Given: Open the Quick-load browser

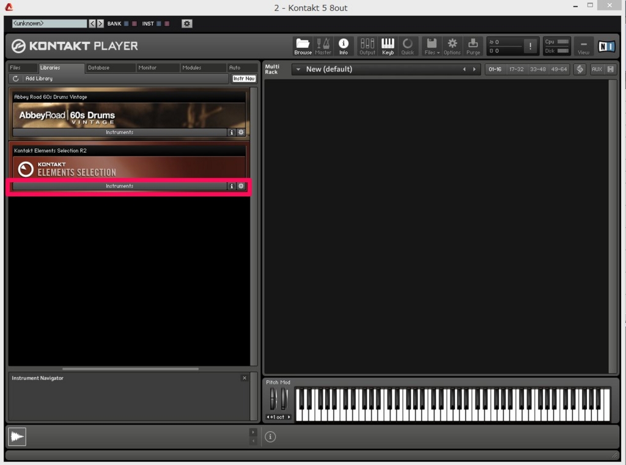Looking at the screenshot, I should 407,46.
